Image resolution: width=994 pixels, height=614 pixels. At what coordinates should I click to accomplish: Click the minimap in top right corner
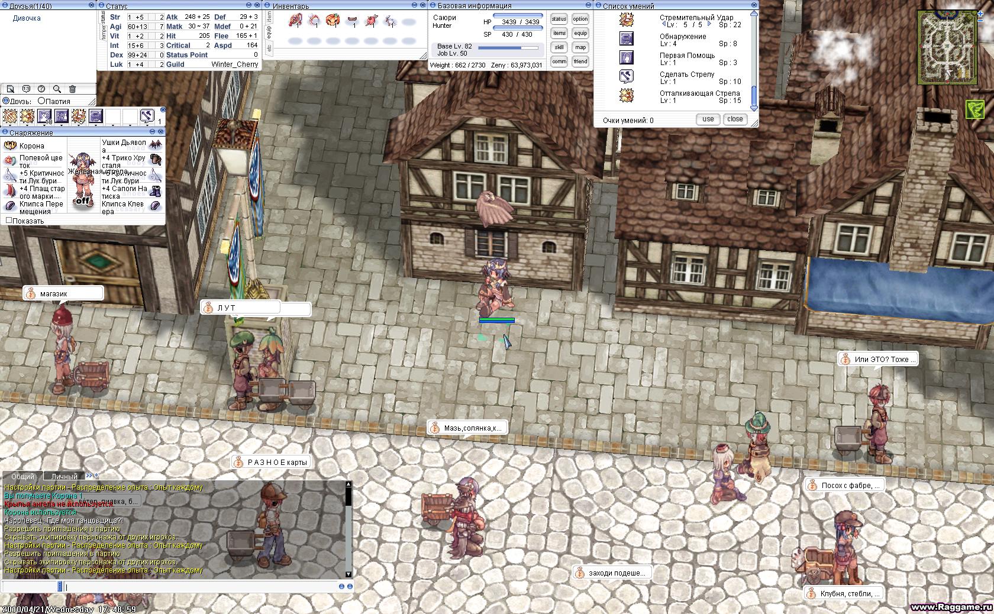pos(947,47)
